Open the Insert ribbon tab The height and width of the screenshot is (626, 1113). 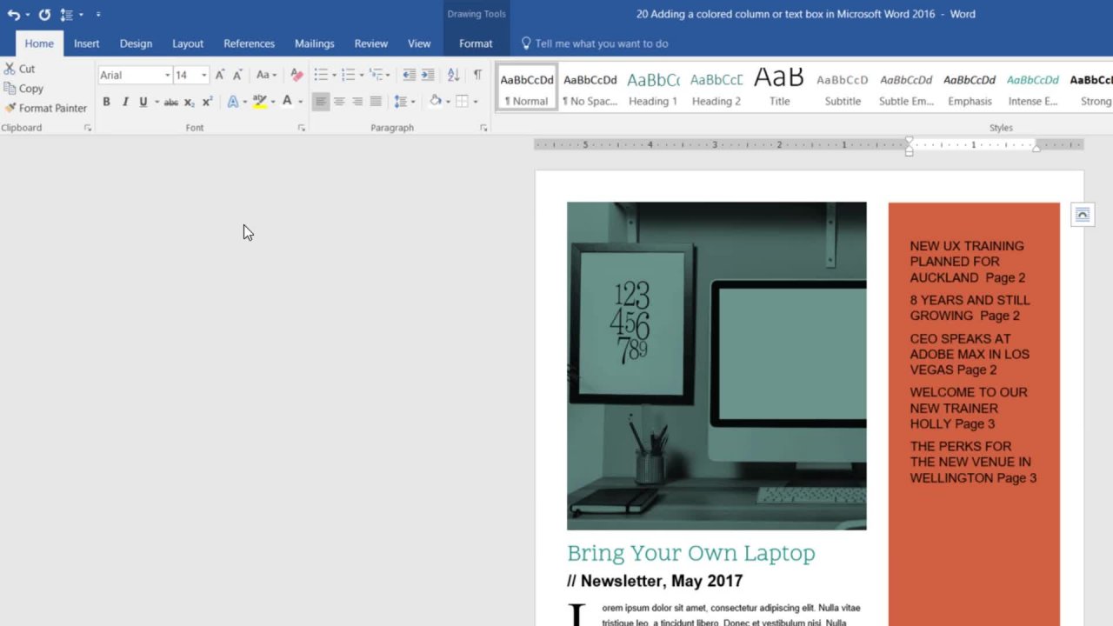pyautogui.click(x=86, y=43)
